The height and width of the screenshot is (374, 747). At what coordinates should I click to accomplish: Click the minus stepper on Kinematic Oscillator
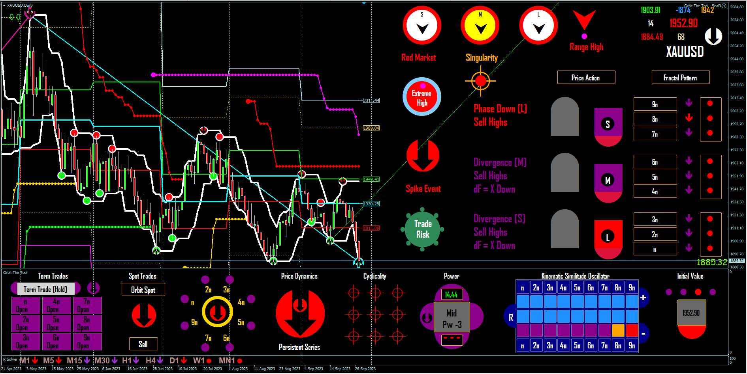(643, 333)
